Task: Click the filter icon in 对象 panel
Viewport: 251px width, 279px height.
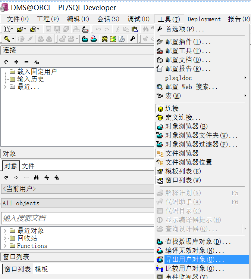Action: click(x=47, y=177)
